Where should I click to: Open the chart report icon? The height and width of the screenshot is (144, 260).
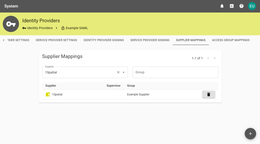(x=232, y=6)
